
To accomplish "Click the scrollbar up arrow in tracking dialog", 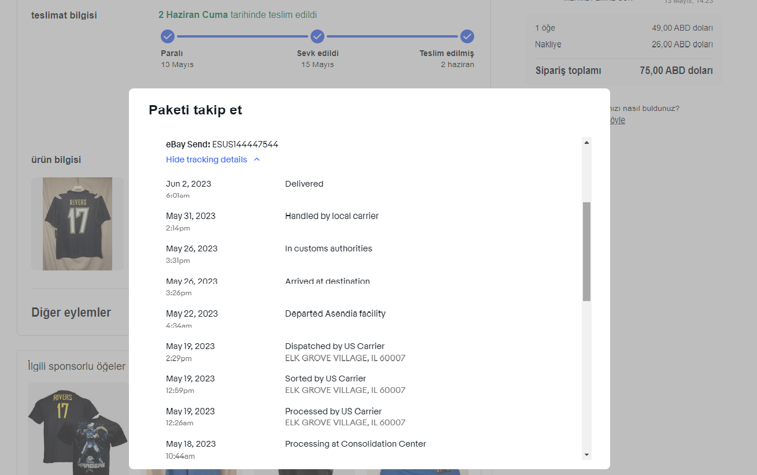I will point(586,142).
